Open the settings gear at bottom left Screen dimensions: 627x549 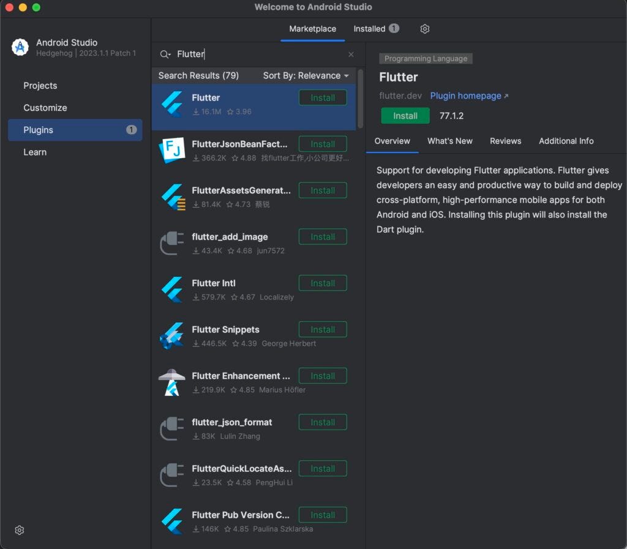[19, 529]
